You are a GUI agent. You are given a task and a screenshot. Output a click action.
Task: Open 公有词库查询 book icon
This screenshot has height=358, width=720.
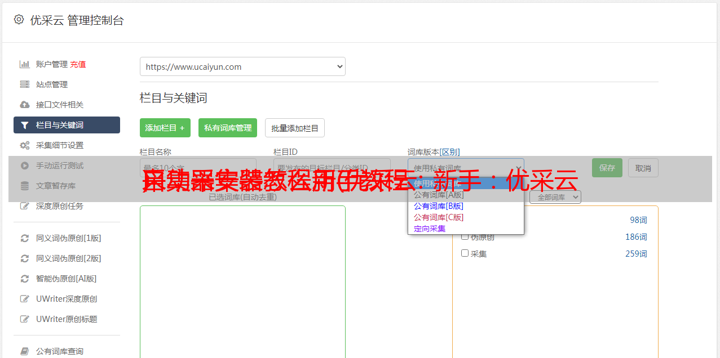tap(24, 351)
